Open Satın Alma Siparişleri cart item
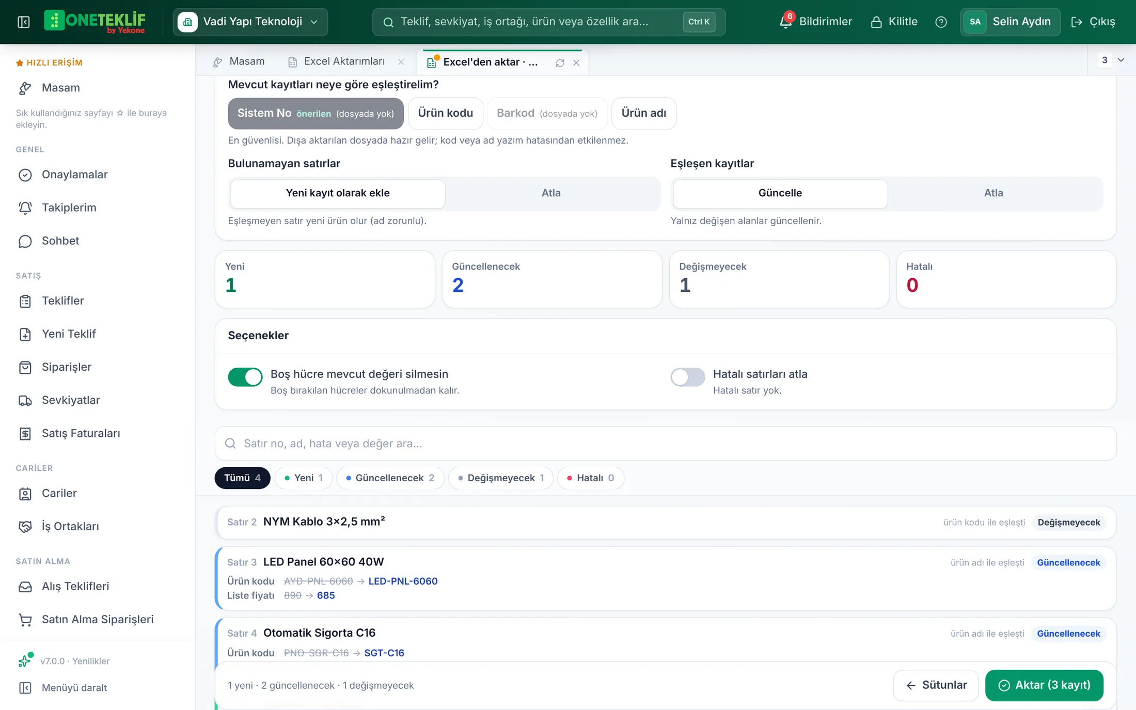This screenshot has width=1136, height=710. point(98,619)
